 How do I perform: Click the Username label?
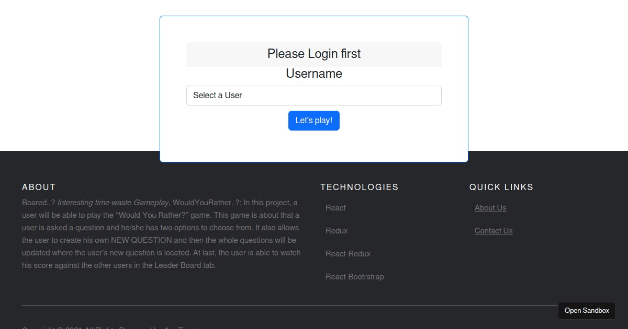coord(314,74)
